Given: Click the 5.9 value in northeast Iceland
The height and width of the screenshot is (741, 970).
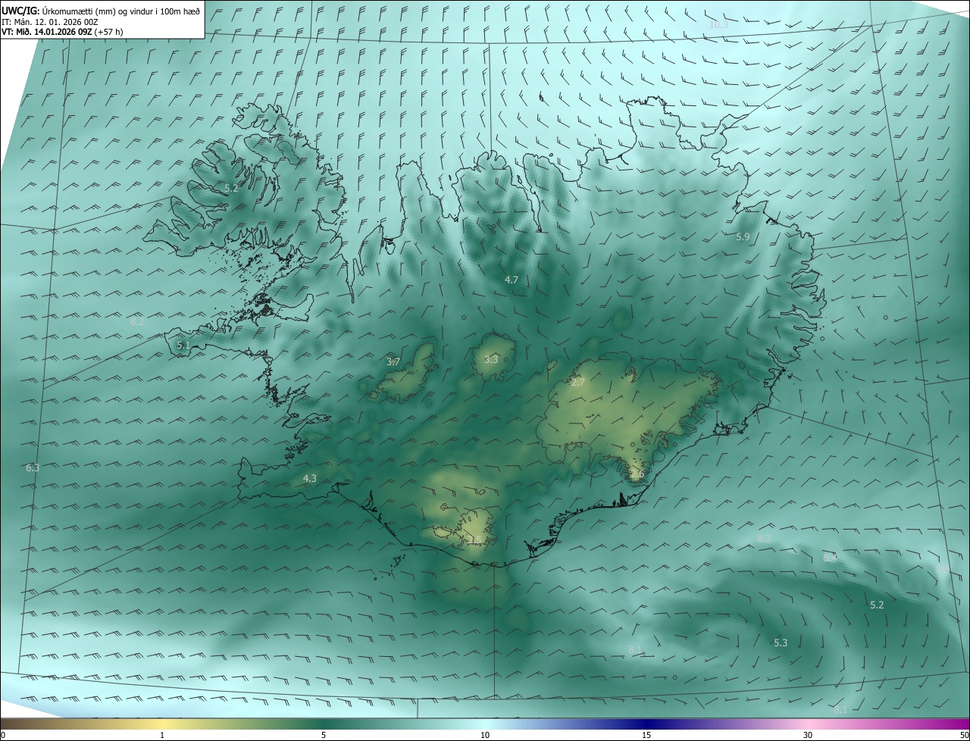Looking at the screenshot, I should pyautogui.click(x=743, y=237).
